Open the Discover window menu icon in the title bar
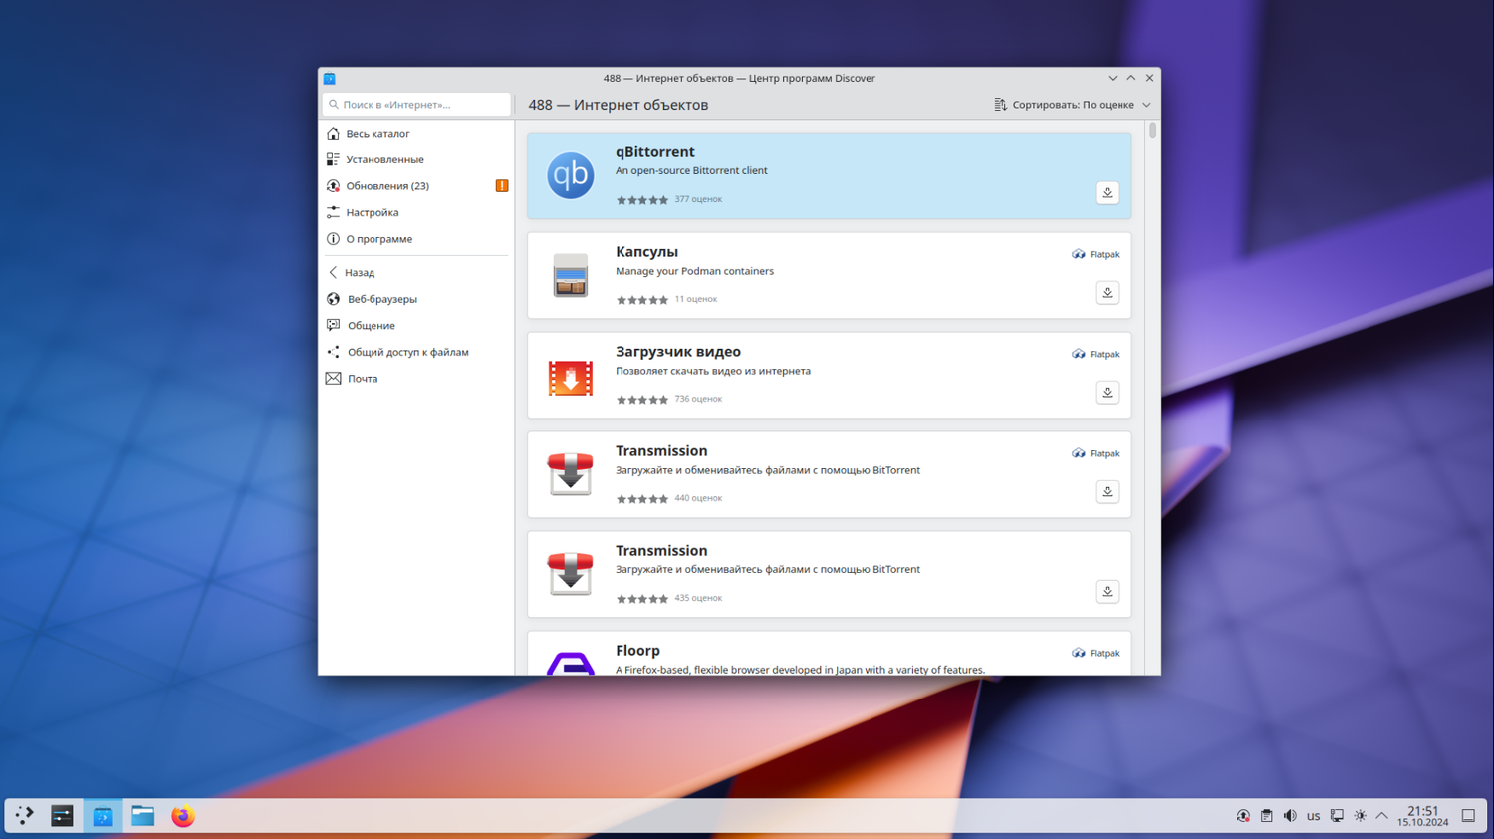Screen dimensions: 1494x839 (330, 78)
